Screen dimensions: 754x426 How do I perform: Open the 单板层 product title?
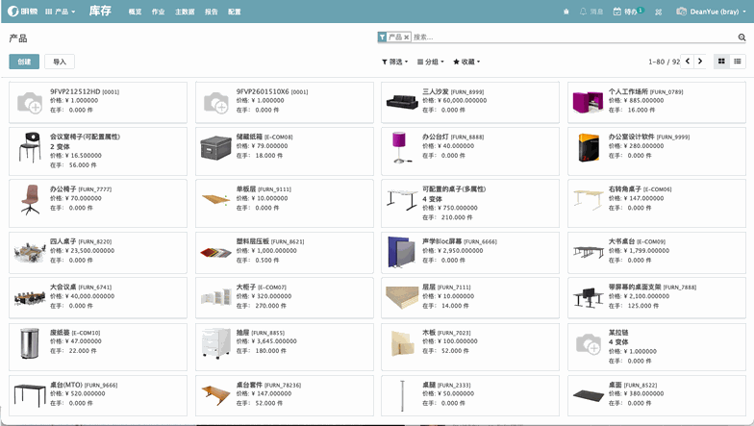(246, 188)
